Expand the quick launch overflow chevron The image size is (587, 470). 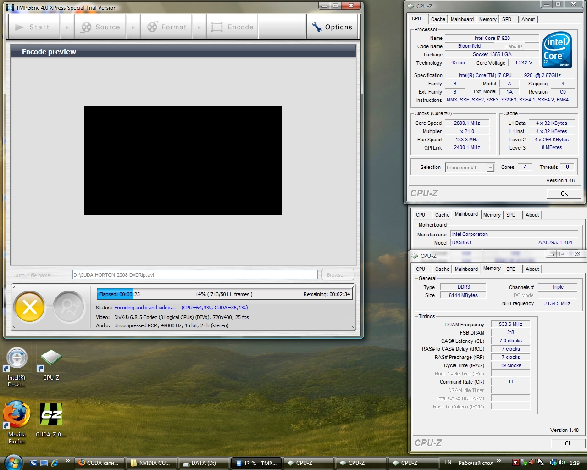[x=68, y=461]
